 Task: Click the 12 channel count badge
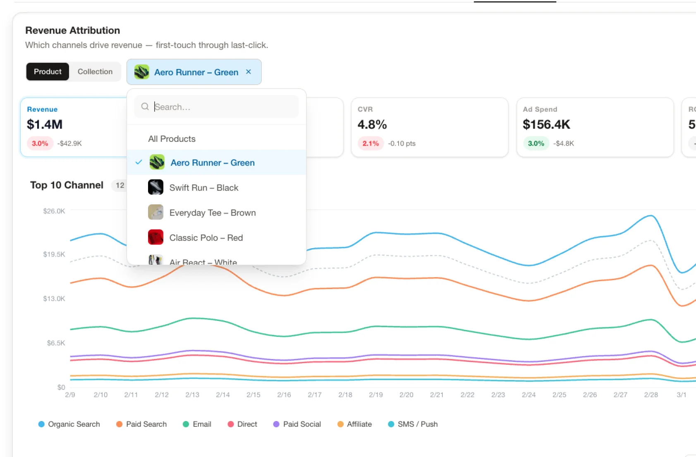(x=120, y=185)
